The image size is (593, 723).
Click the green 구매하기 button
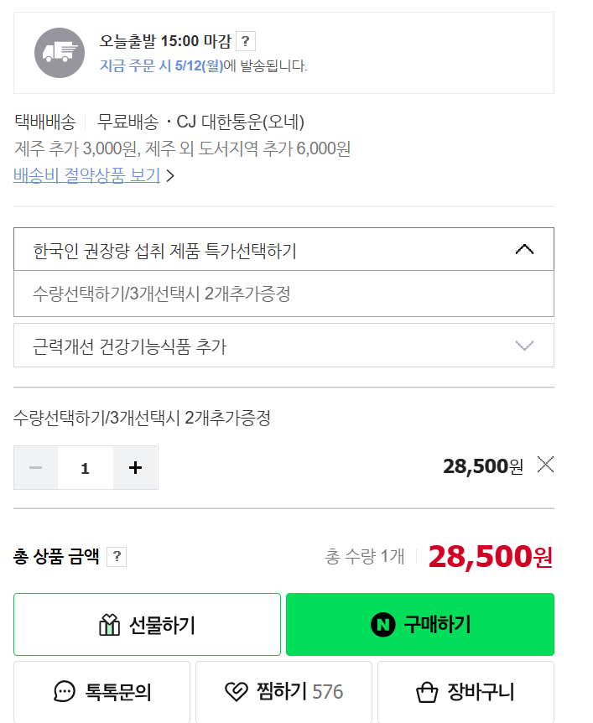[420, 624]
